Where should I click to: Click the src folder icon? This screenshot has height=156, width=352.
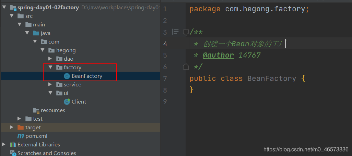(x=21, y=16)
